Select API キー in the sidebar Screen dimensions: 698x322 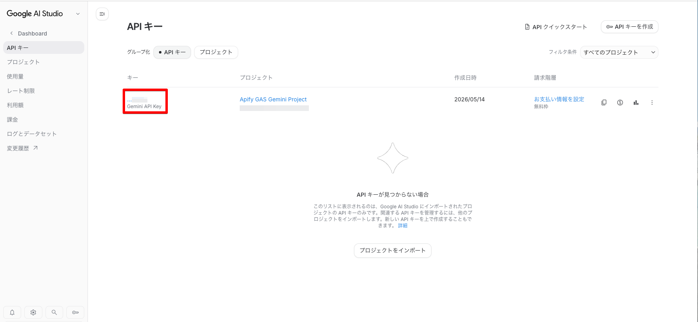coord(44,47)
